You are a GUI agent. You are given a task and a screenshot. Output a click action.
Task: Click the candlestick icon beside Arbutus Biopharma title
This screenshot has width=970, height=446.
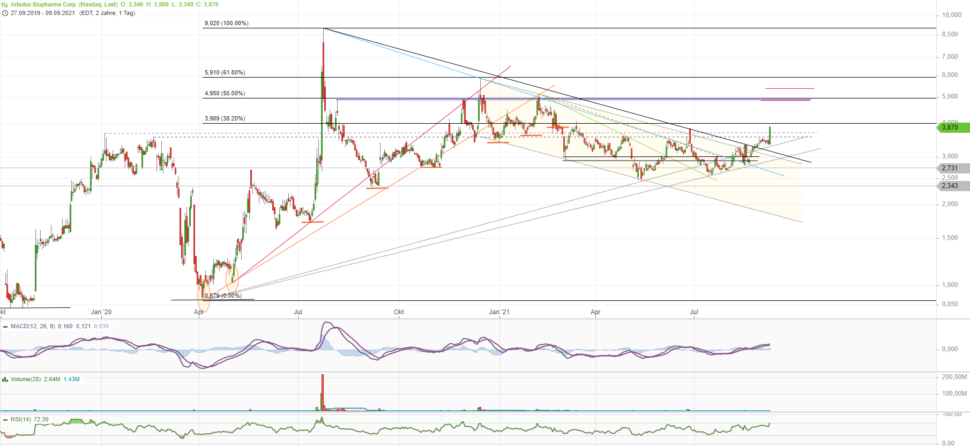click(x=5, y=4)
